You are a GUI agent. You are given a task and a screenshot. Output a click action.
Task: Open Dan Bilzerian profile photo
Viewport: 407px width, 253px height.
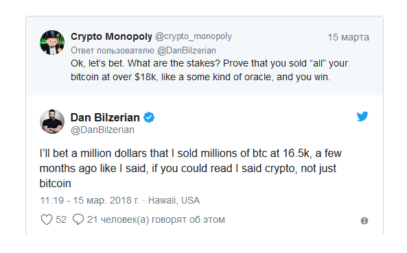(52, 121)
